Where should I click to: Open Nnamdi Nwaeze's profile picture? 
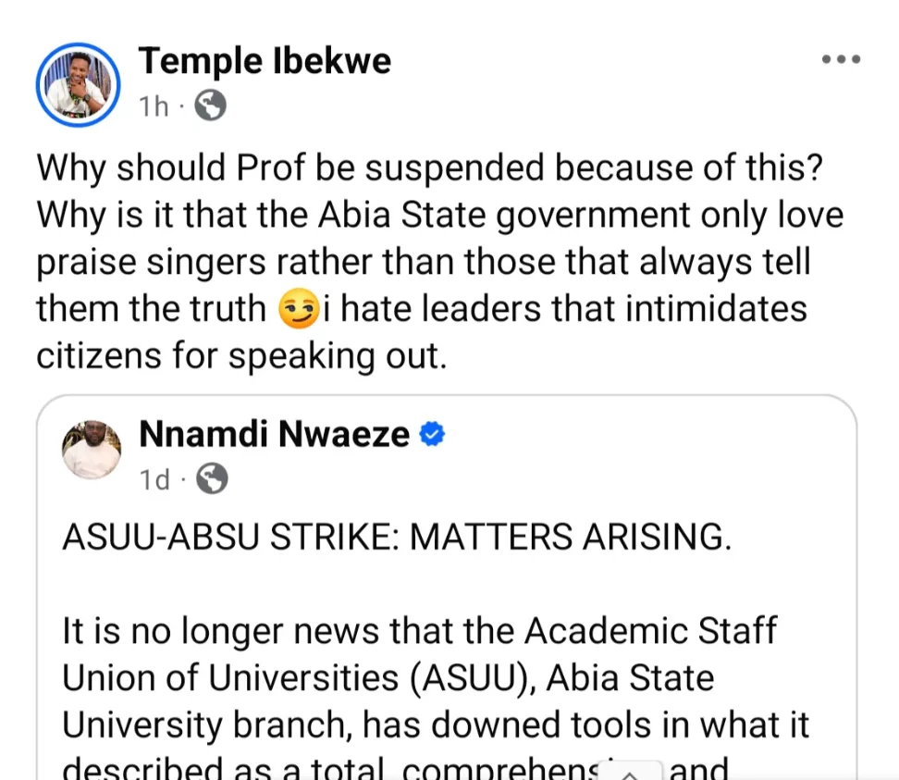click(92, 450)
